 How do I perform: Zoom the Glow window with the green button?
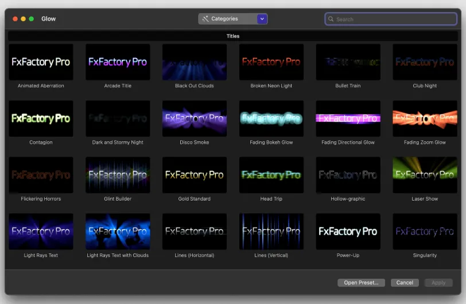point(31,19)
